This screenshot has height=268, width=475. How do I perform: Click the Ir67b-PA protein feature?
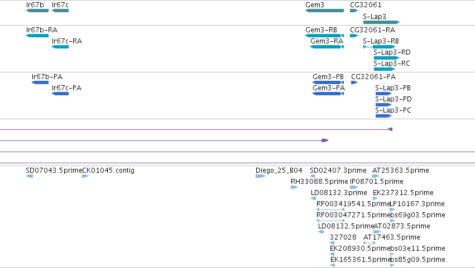click(x=40, y=82)
